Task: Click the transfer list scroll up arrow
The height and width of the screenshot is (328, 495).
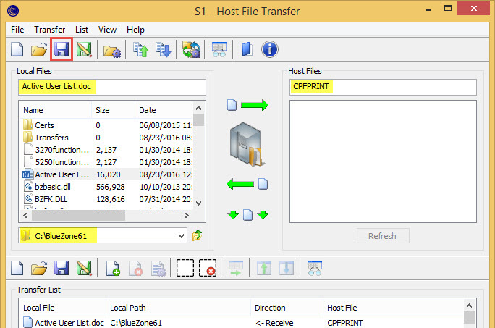Action: [x=469, y=306]
